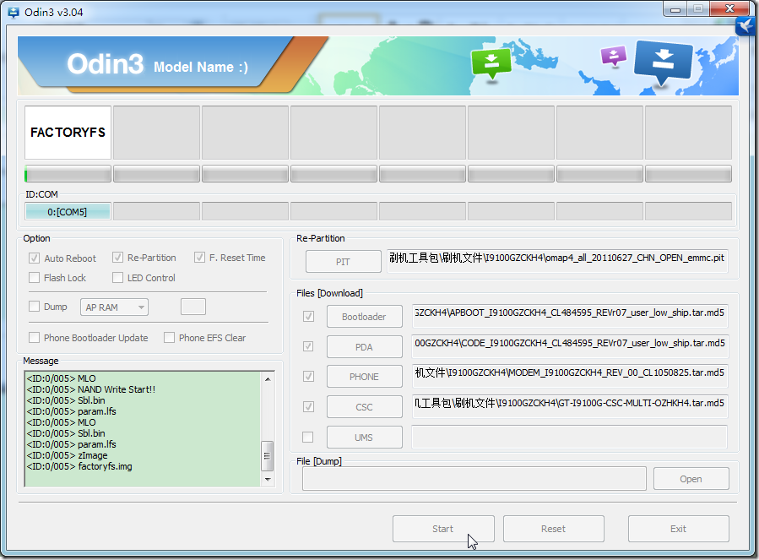Click the first progress bar under FACTORYFS
759x560 pixels.
click(68, 174)
